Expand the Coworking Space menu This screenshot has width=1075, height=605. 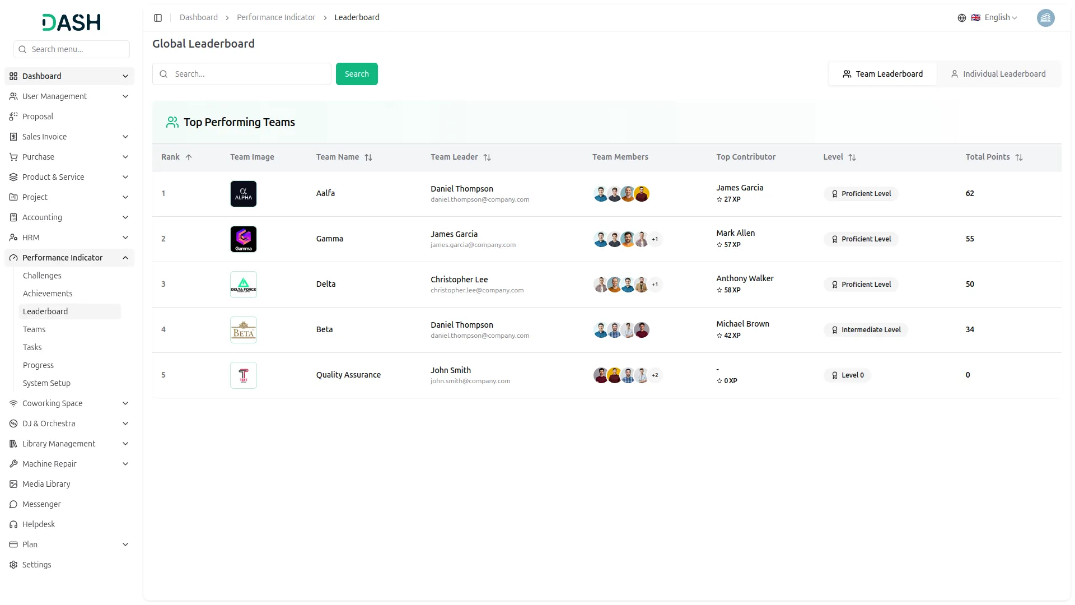(x=69, y=403)
